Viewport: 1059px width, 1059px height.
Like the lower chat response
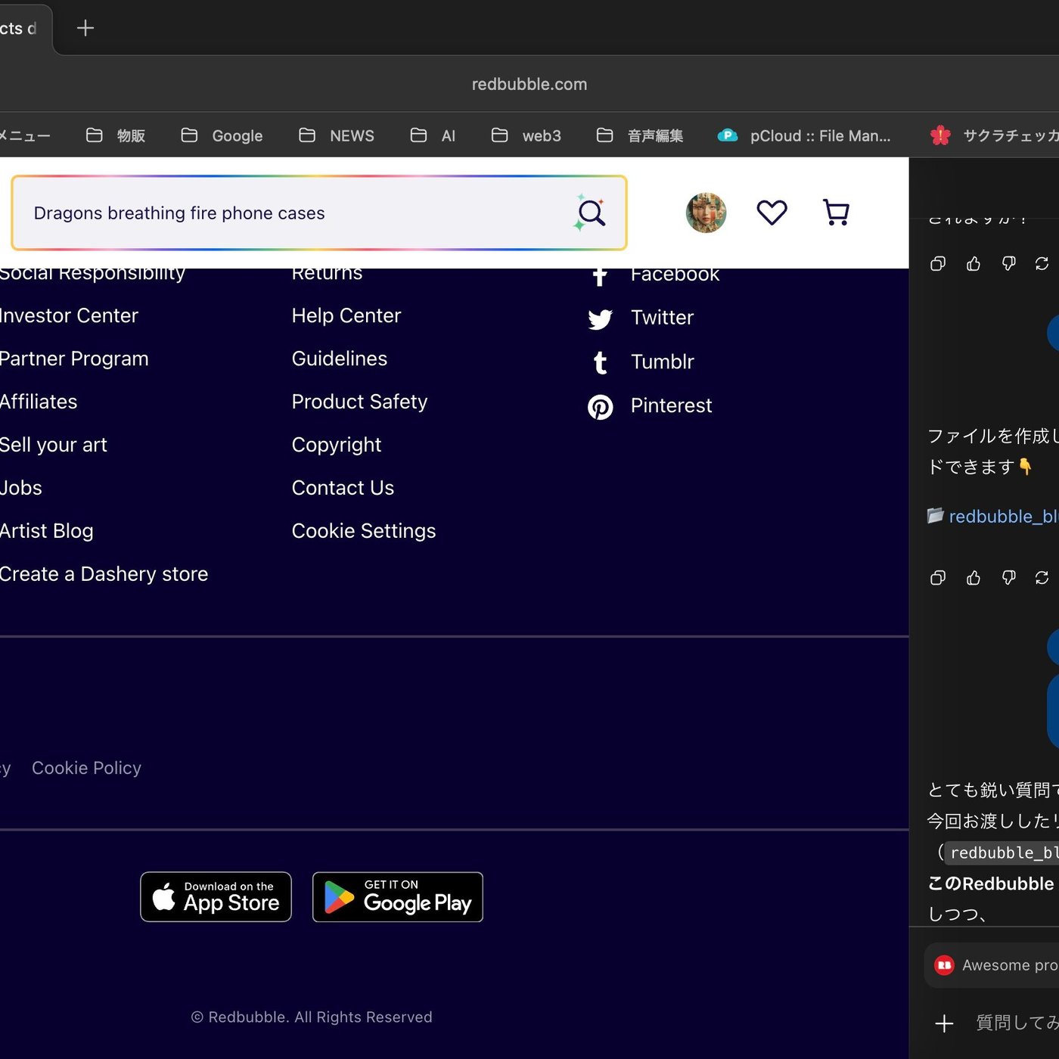[973, 578]
